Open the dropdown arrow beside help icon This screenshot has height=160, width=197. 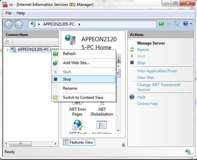point(191,24)
